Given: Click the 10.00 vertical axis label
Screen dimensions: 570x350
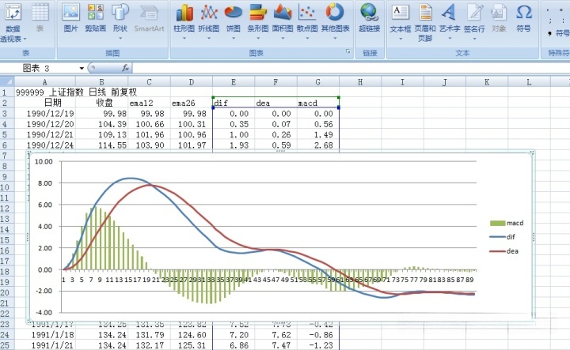Looking at the screenshot, I should coord(44,161).
